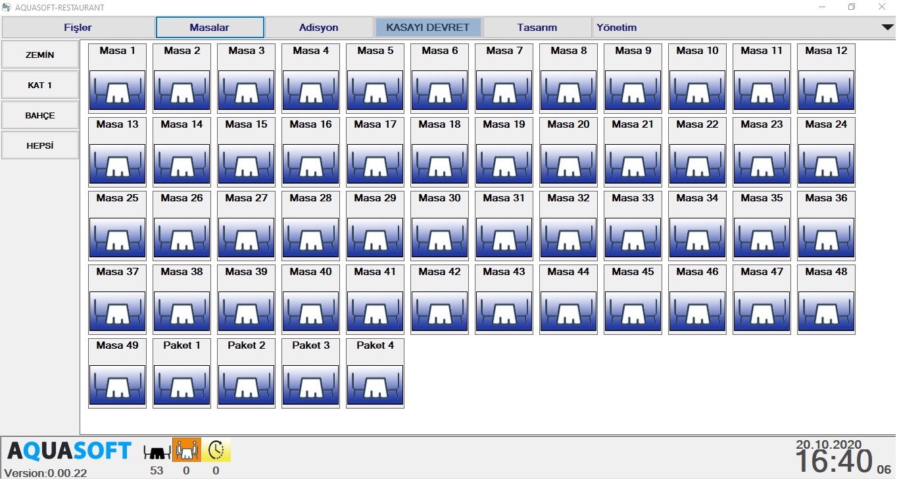This screenshot has width=897, height=479.
Task: Click the empty tables status icon
Action: 157,451
